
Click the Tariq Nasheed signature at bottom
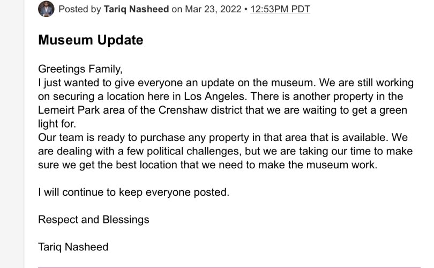click(x=73, y=247)
